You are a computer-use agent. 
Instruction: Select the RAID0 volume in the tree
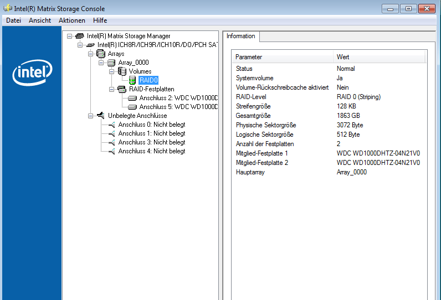point(148,80)
